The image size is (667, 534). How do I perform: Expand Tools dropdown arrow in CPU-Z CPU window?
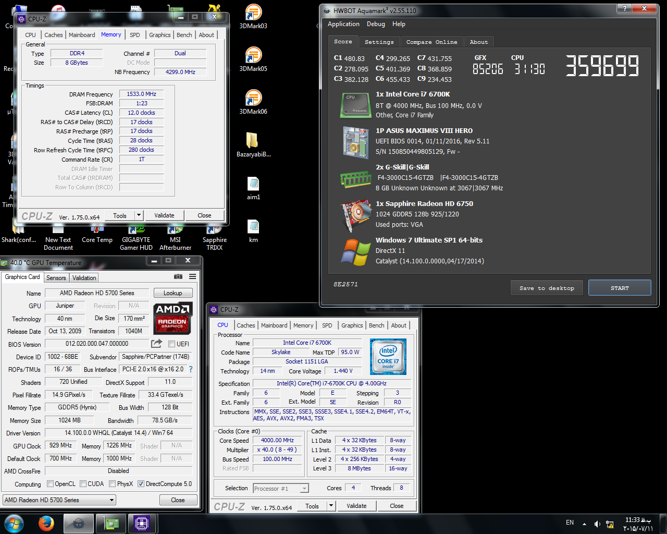[x=331, y=506]
